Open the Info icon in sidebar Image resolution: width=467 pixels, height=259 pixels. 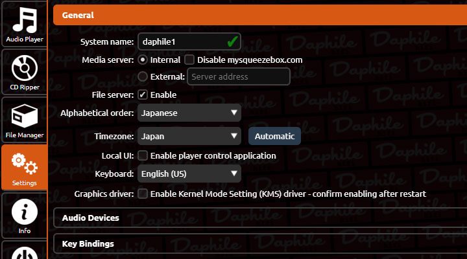(23, 214)
